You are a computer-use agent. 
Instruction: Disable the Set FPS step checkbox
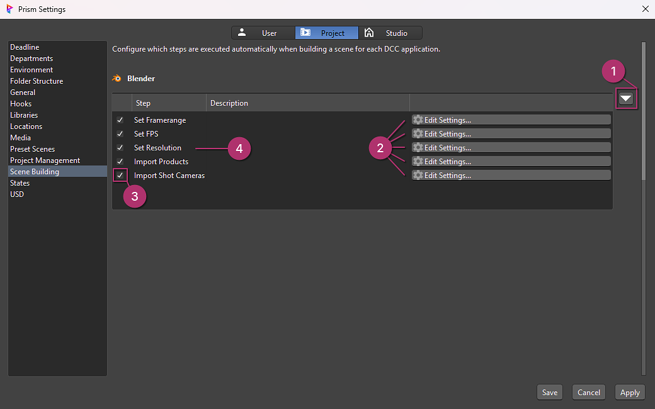(x=120, y=134)
